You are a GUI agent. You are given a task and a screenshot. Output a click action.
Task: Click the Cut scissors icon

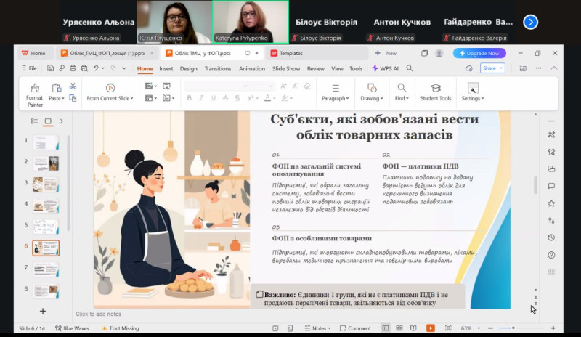(x=73, y=86)
